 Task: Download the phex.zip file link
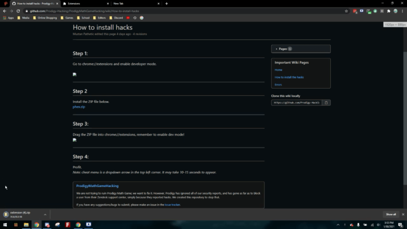pyautogui.click(x=78, y=107)
